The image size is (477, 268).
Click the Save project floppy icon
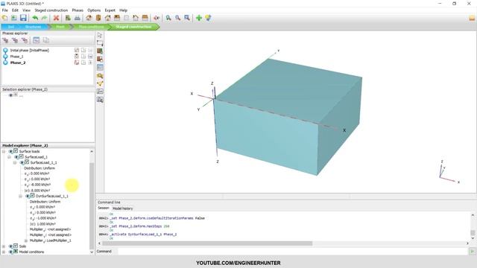point(23,18)
